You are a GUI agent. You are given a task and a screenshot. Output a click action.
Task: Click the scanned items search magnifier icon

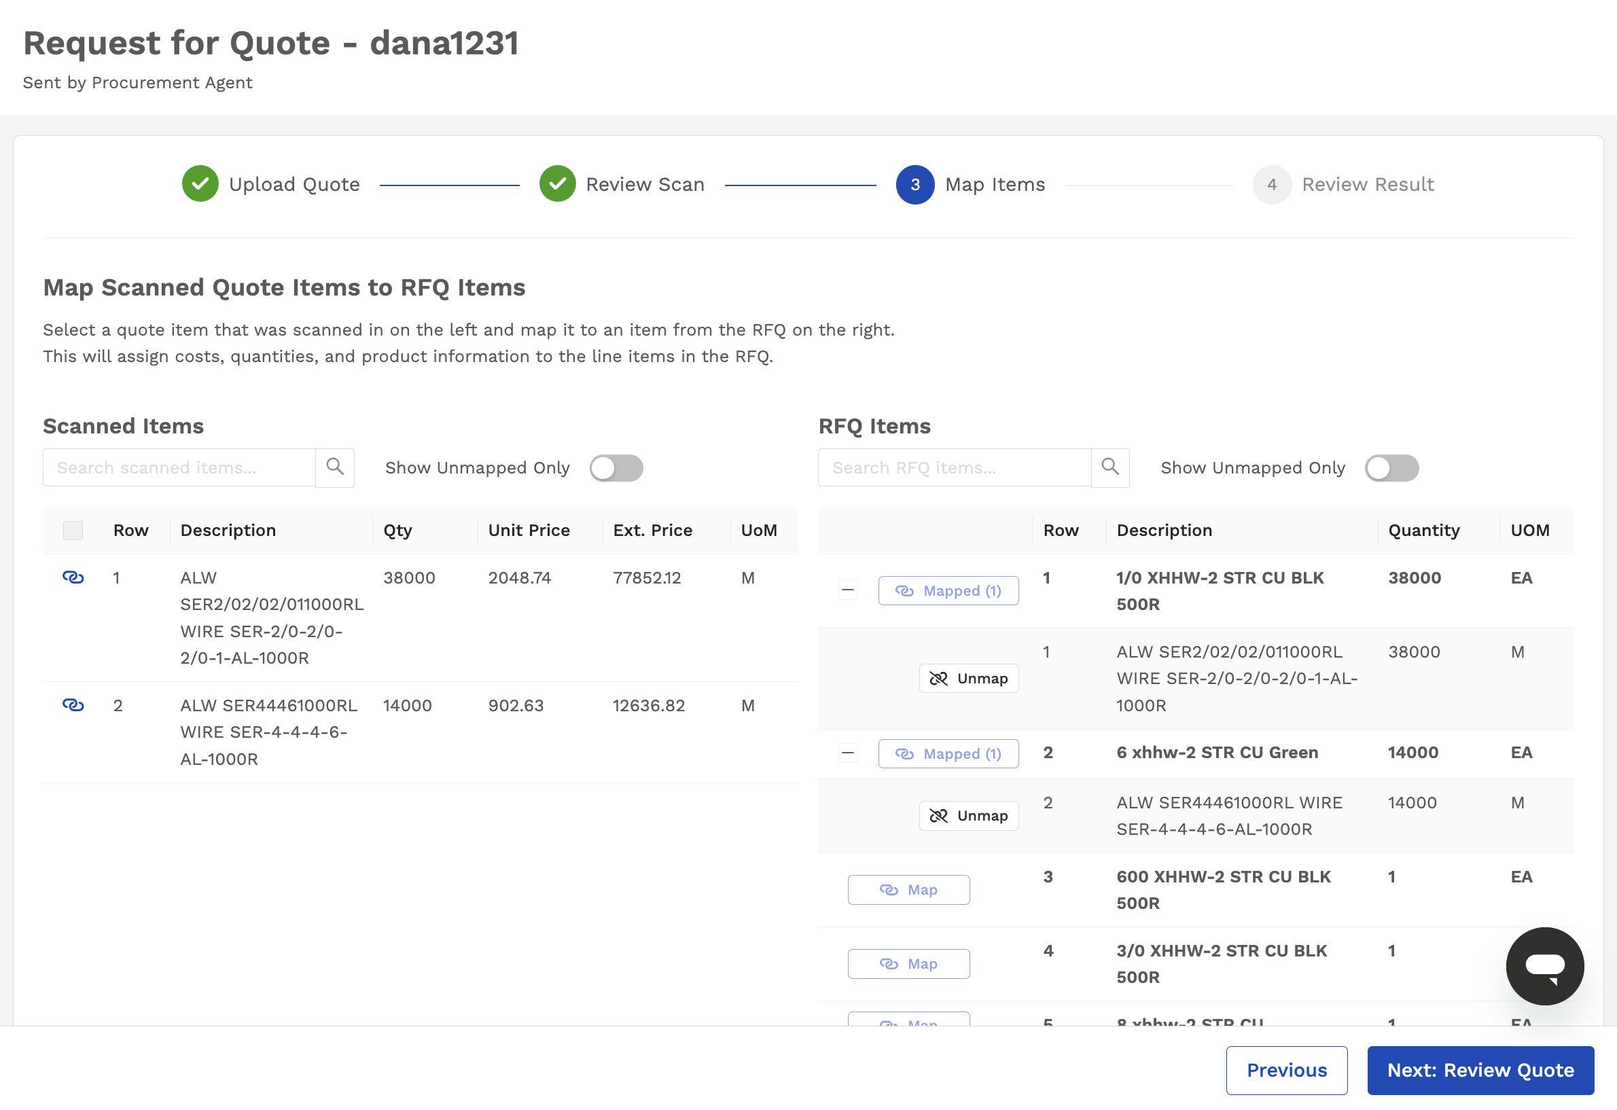[335, 467]
